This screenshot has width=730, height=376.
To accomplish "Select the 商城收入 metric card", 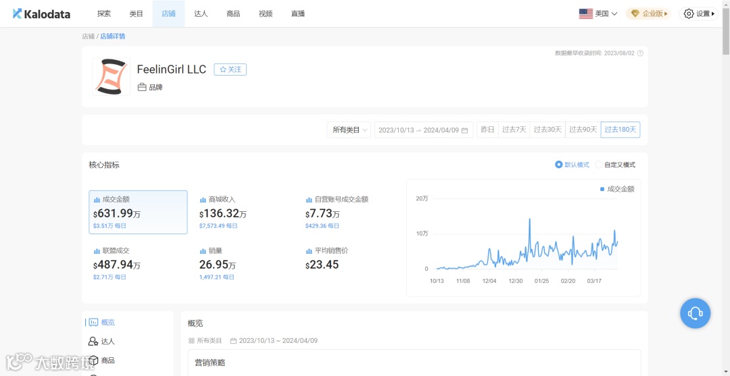I will point(245,212).
